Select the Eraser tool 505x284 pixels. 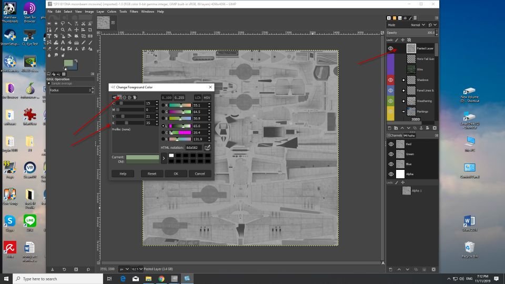[49, 49]
